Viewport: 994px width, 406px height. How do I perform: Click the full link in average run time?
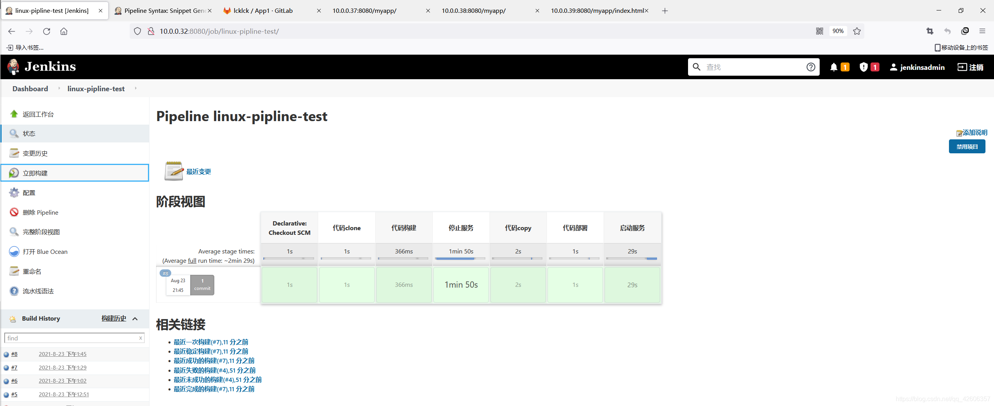pos(192,261)
